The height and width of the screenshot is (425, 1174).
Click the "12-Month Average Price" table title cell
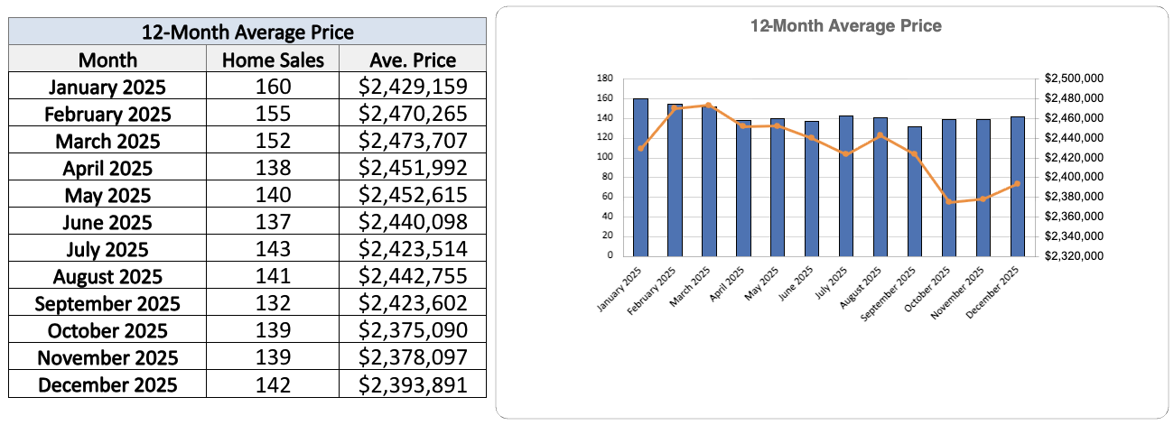point(247,32)
